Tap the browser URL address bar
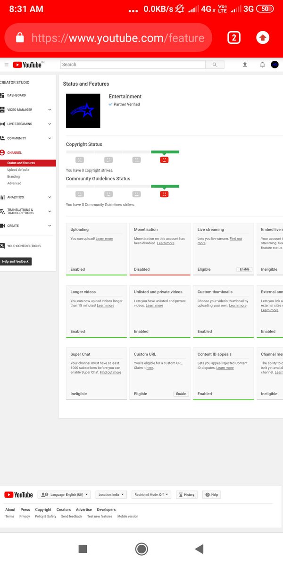The image size is (283, 566). [108, 38]
